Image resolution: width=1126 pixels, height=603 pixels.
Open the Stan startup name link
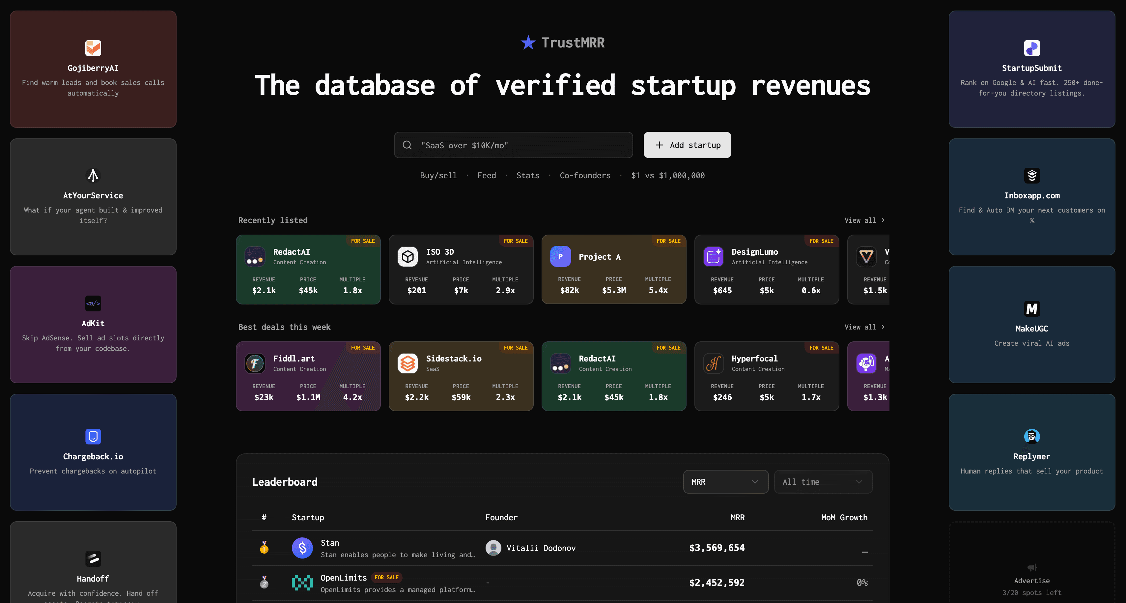330,543
